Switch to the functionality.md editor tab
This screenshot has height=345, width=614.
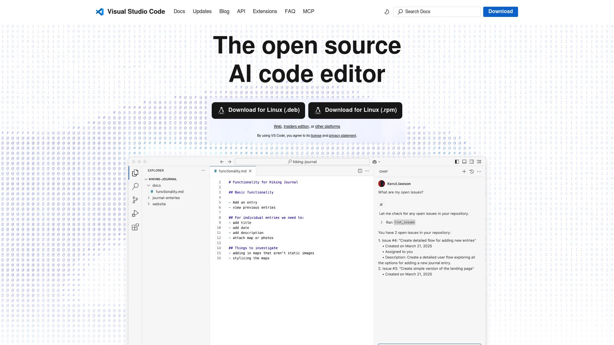coord(232,171)
